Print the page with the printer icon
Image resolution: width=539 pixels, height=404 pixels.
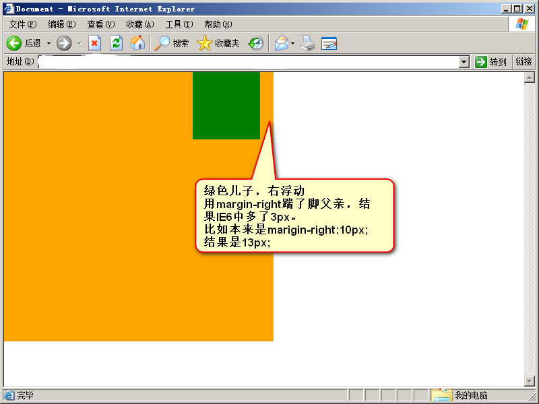click(x=308, y=43)
